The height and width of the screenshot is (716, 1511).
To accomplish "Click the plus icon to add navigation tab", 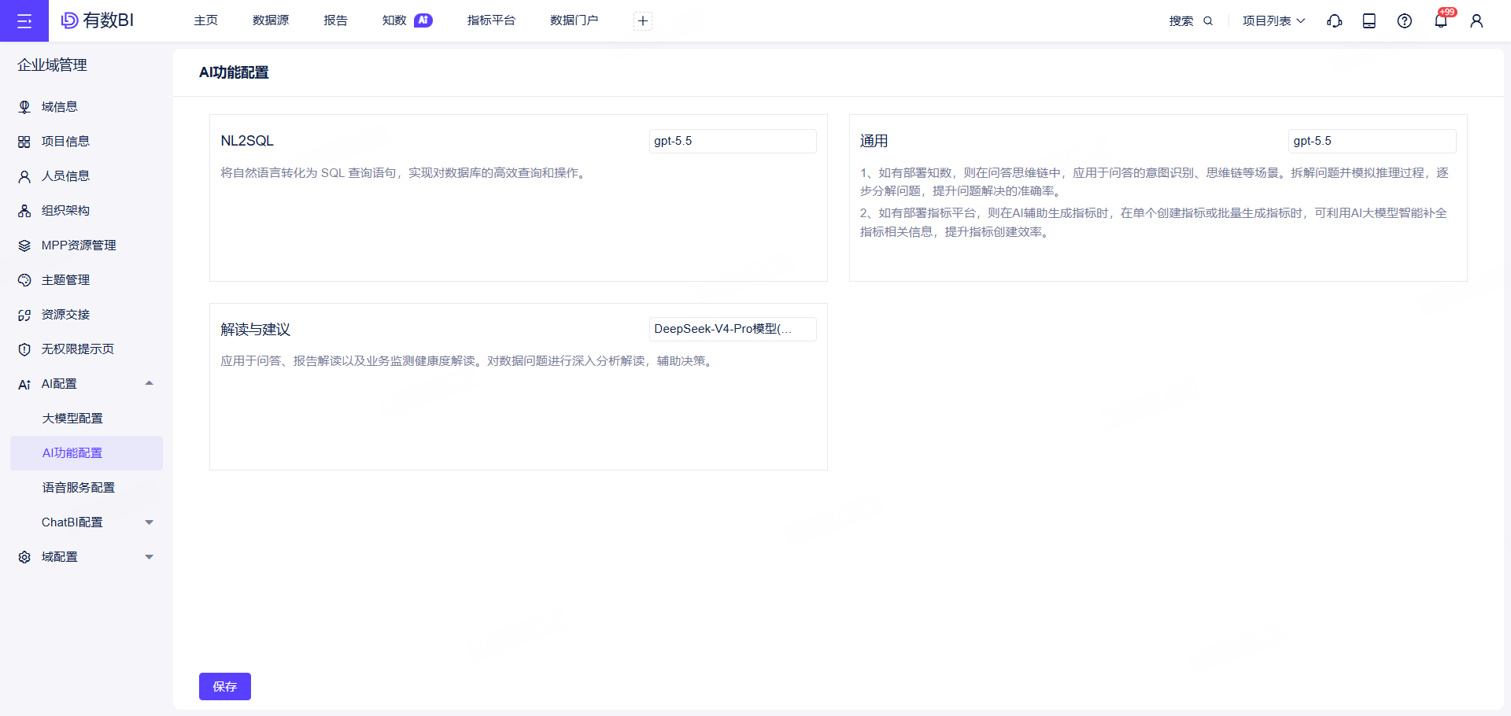I will click(x=643, y=21).
